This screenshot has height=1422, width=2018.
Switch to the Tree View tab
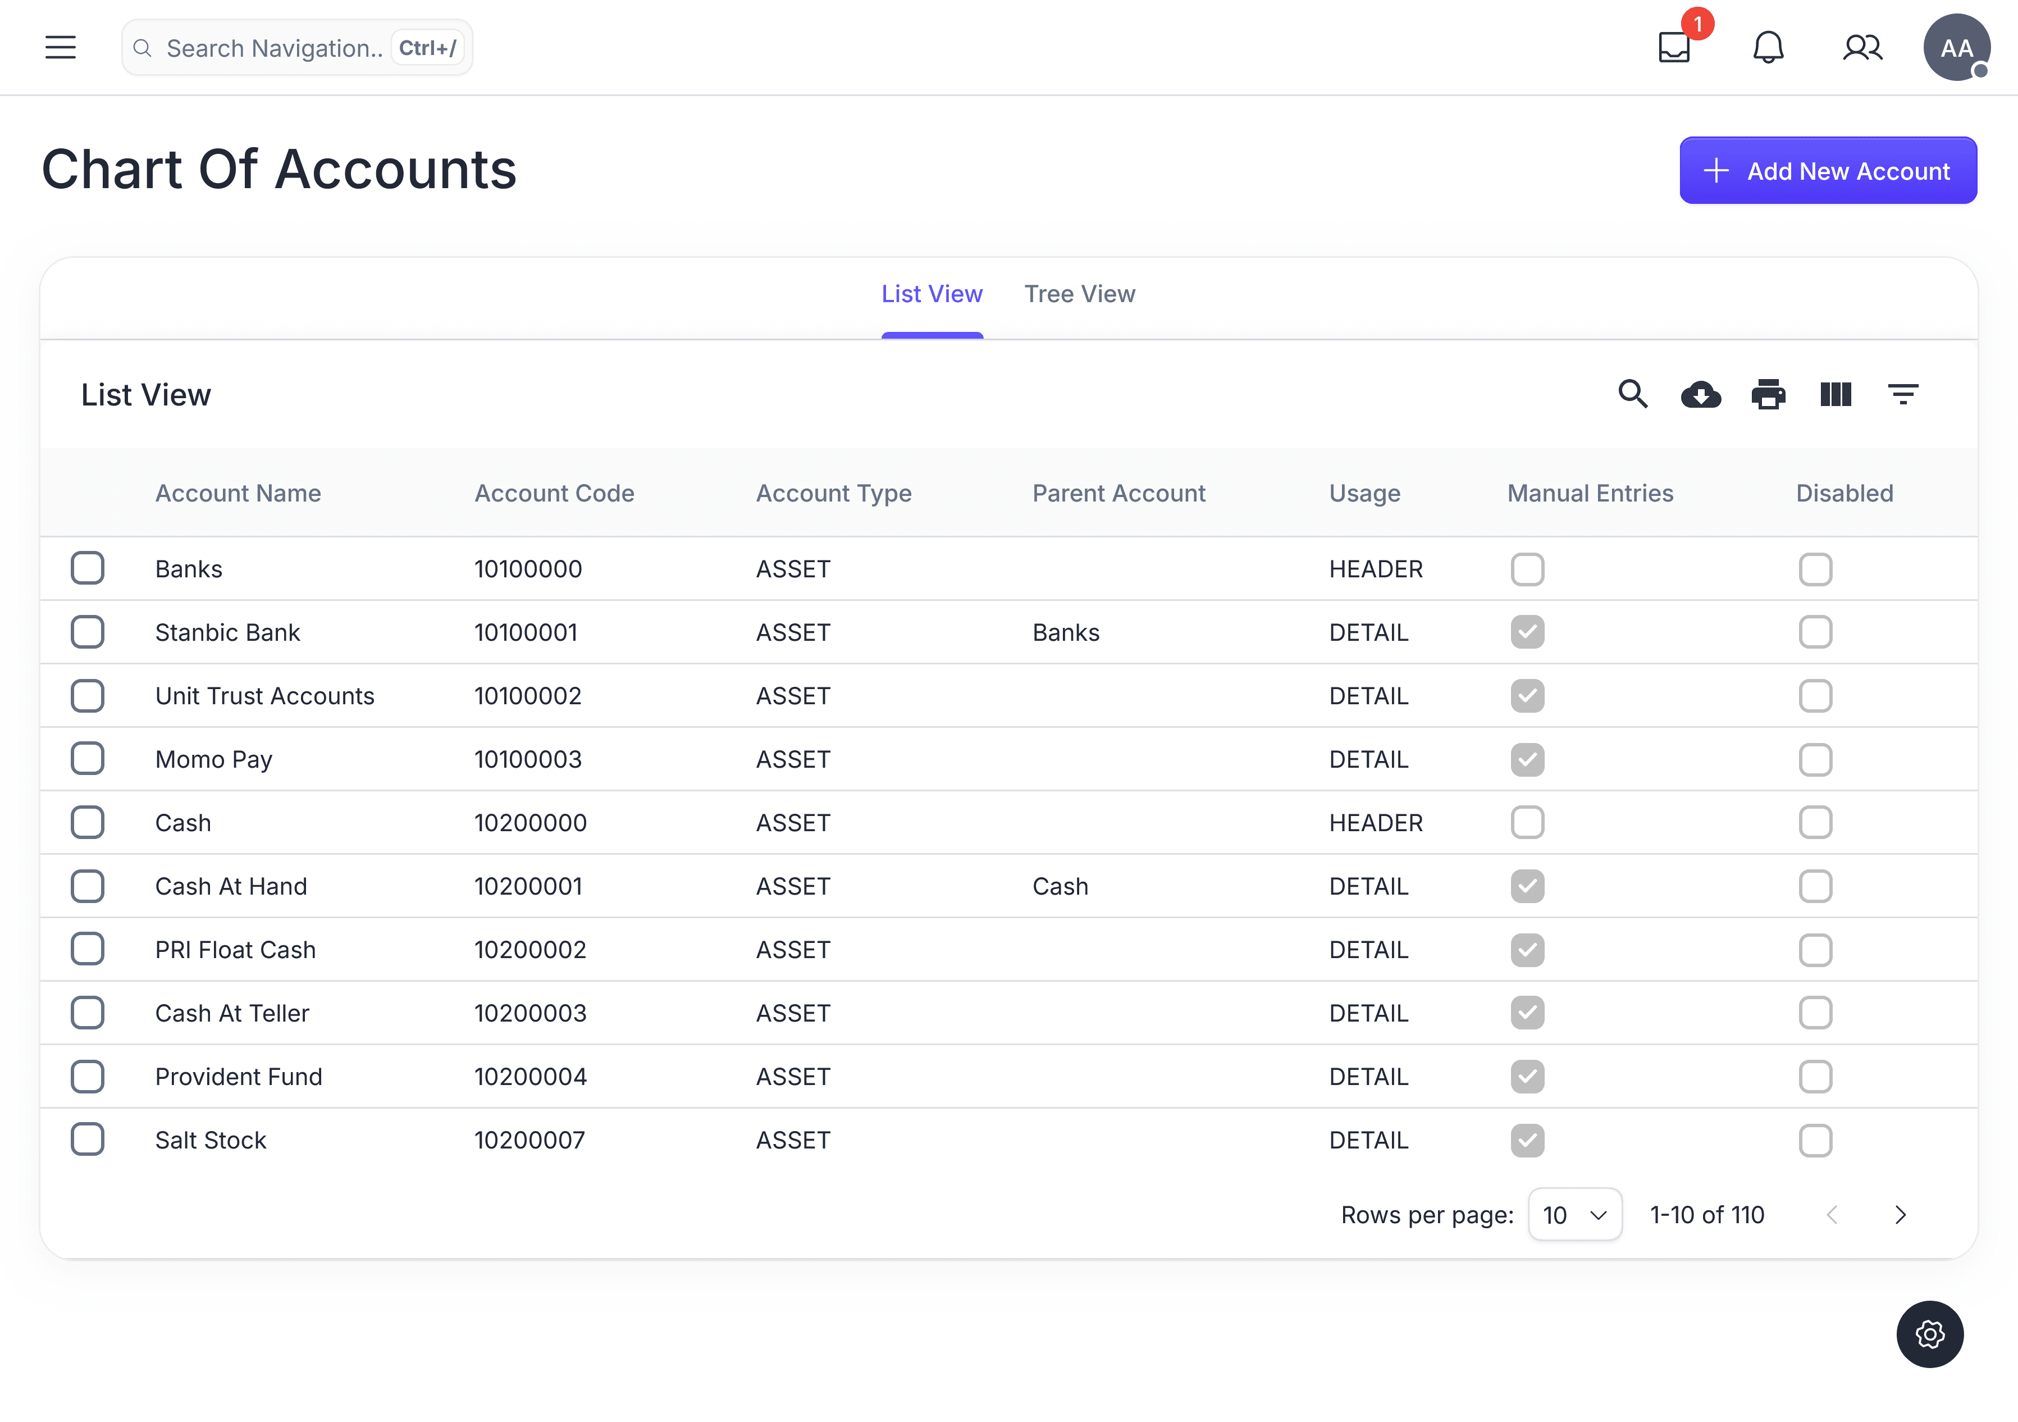tap(1079, 294)
